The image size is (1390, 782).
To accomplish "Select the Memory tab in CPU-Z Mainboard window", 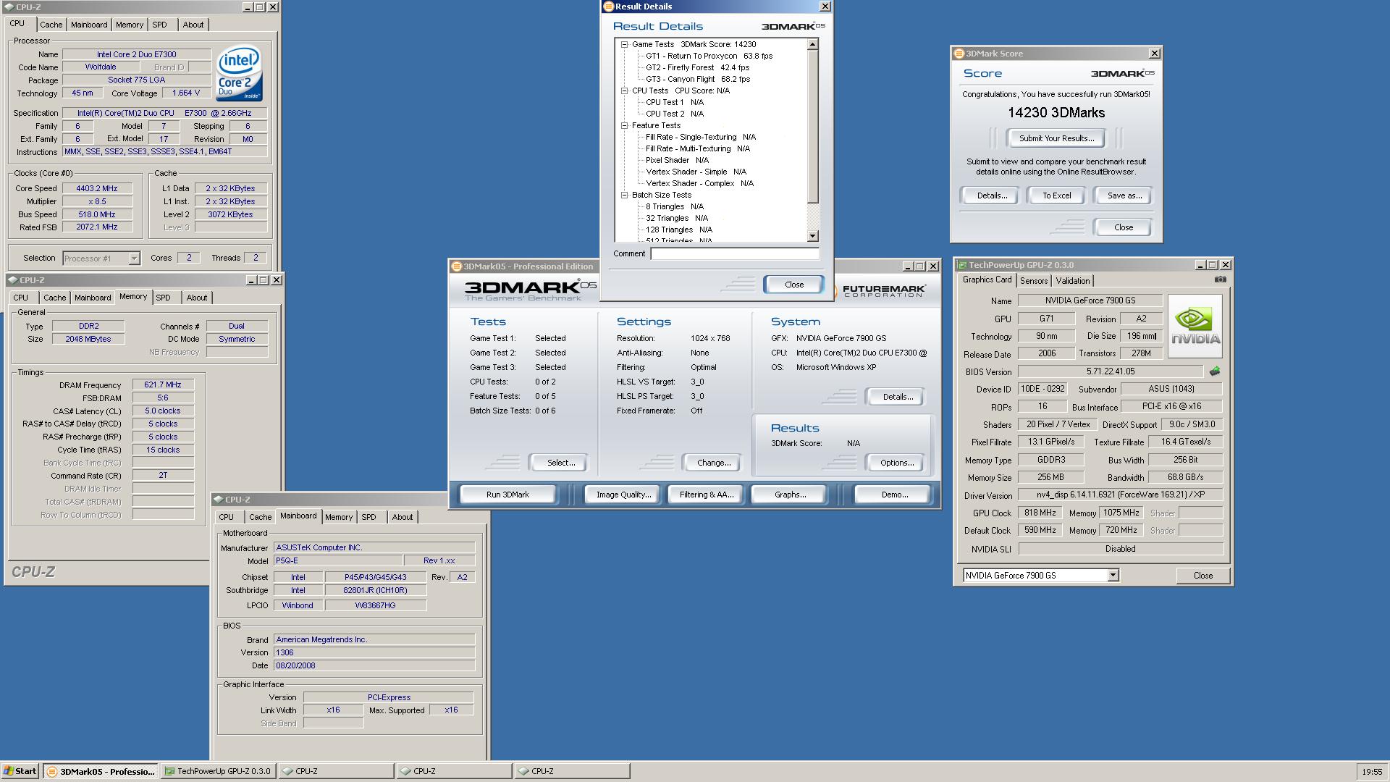I will (338, 517).
